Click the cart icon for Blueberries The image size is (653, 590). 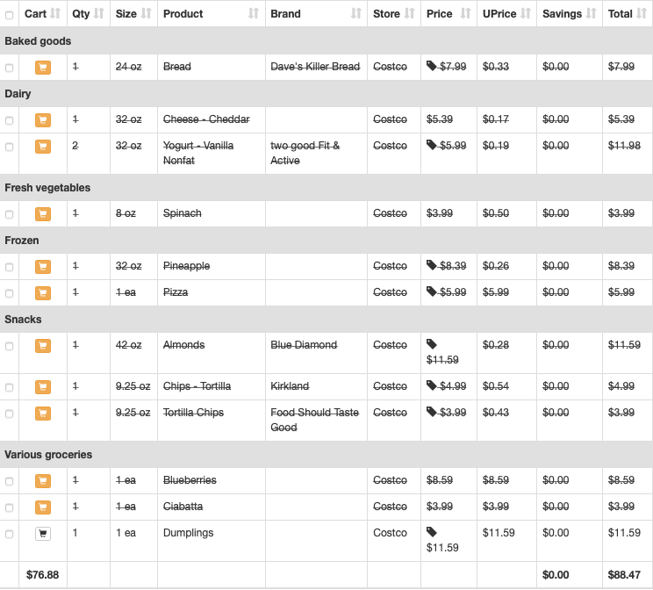pyautogui.click(x=43, y=481)
